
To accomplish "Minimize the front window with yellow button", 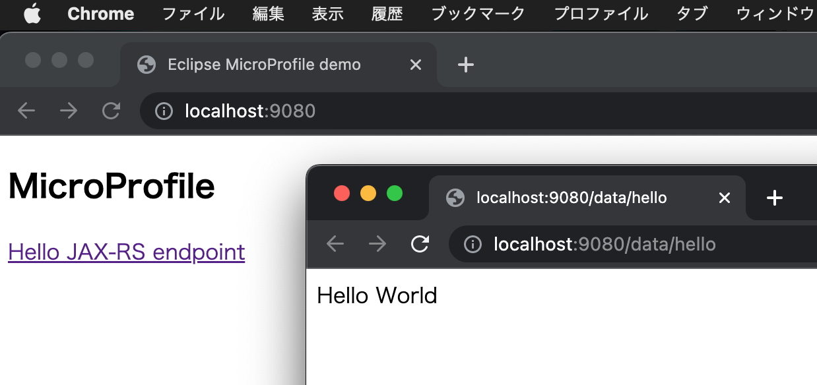I will [368, 193].
